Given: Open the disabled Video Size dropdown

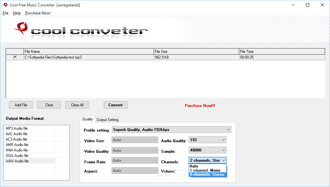Looking at the screenshot, I should [135, 140].
